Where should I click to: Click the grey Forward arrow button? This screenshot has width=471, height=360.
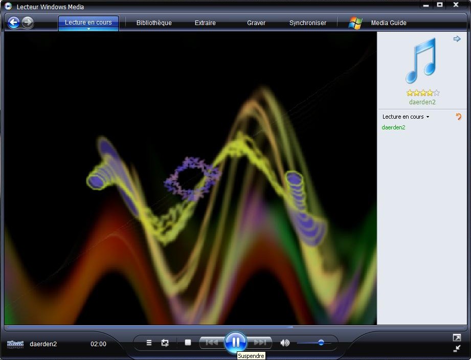pyautogui.click(x=28, y=22)
